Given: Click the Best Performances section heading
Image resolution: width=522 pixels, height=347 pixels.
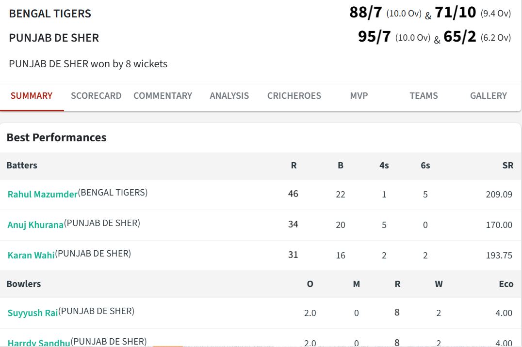Looking at the screenshot, I should 56,137.
